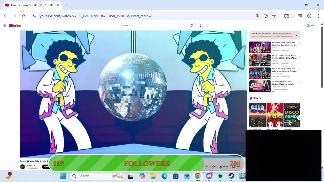Screen dimensions: 324x182
Task: Open the Spotify 2025 Billboard Short
Action: (x=275, y=115)
